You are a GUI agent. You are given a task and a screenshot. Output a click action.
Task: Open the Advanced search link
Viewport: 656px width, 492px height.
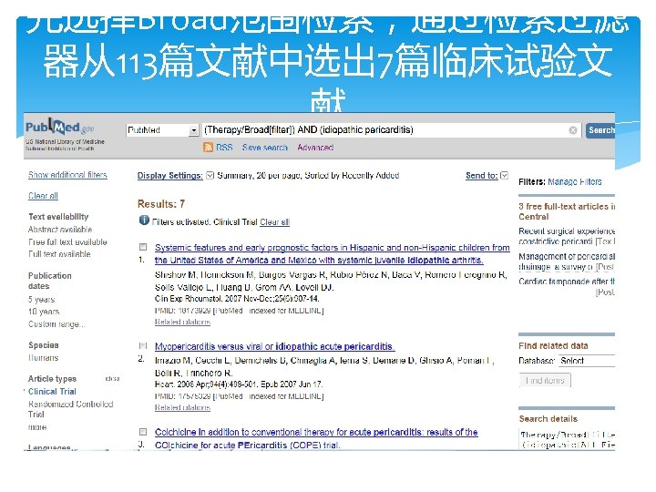click(315, 148)
